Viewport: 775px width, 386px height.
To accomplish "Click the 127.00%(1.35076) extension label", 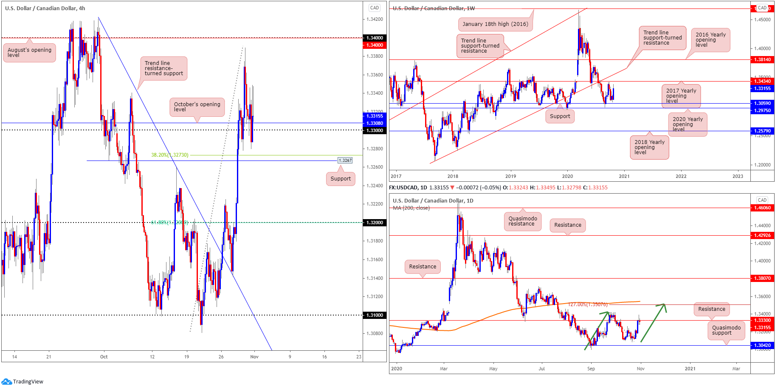I will coord(588,304).
